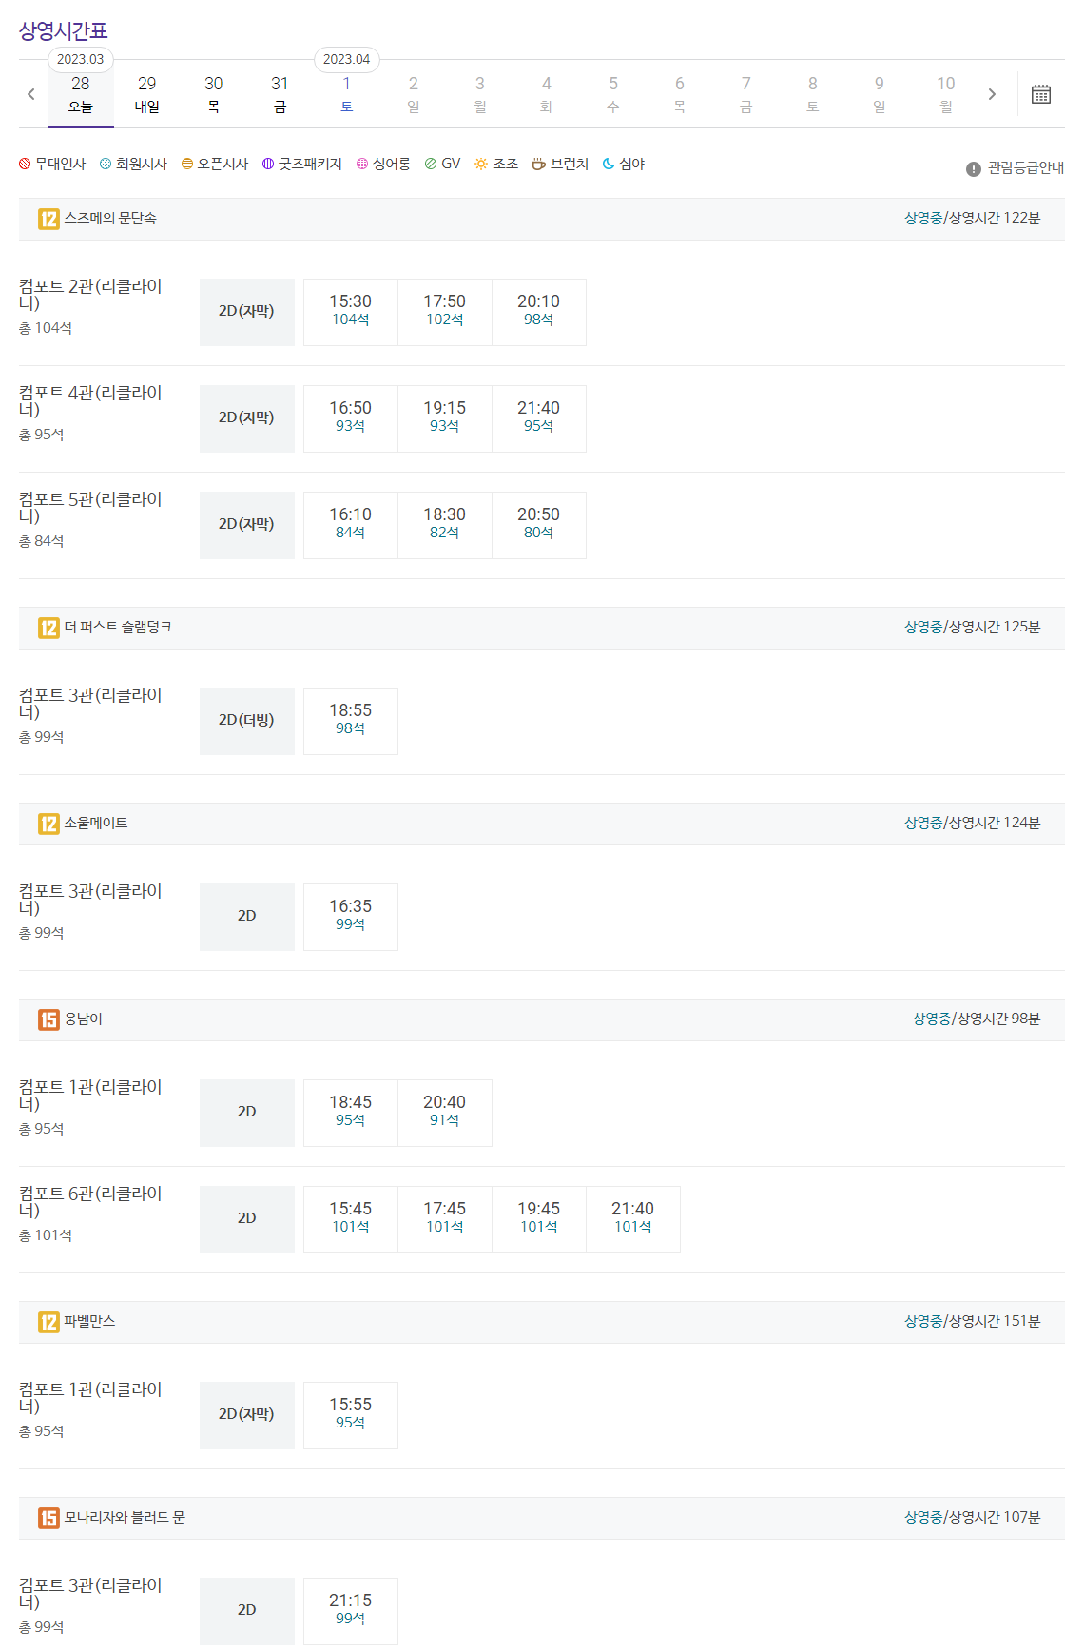Select the date tab April 1 토
Image resolution: width=1084 pixels, height=1650 pixels.
click(347, 94)
